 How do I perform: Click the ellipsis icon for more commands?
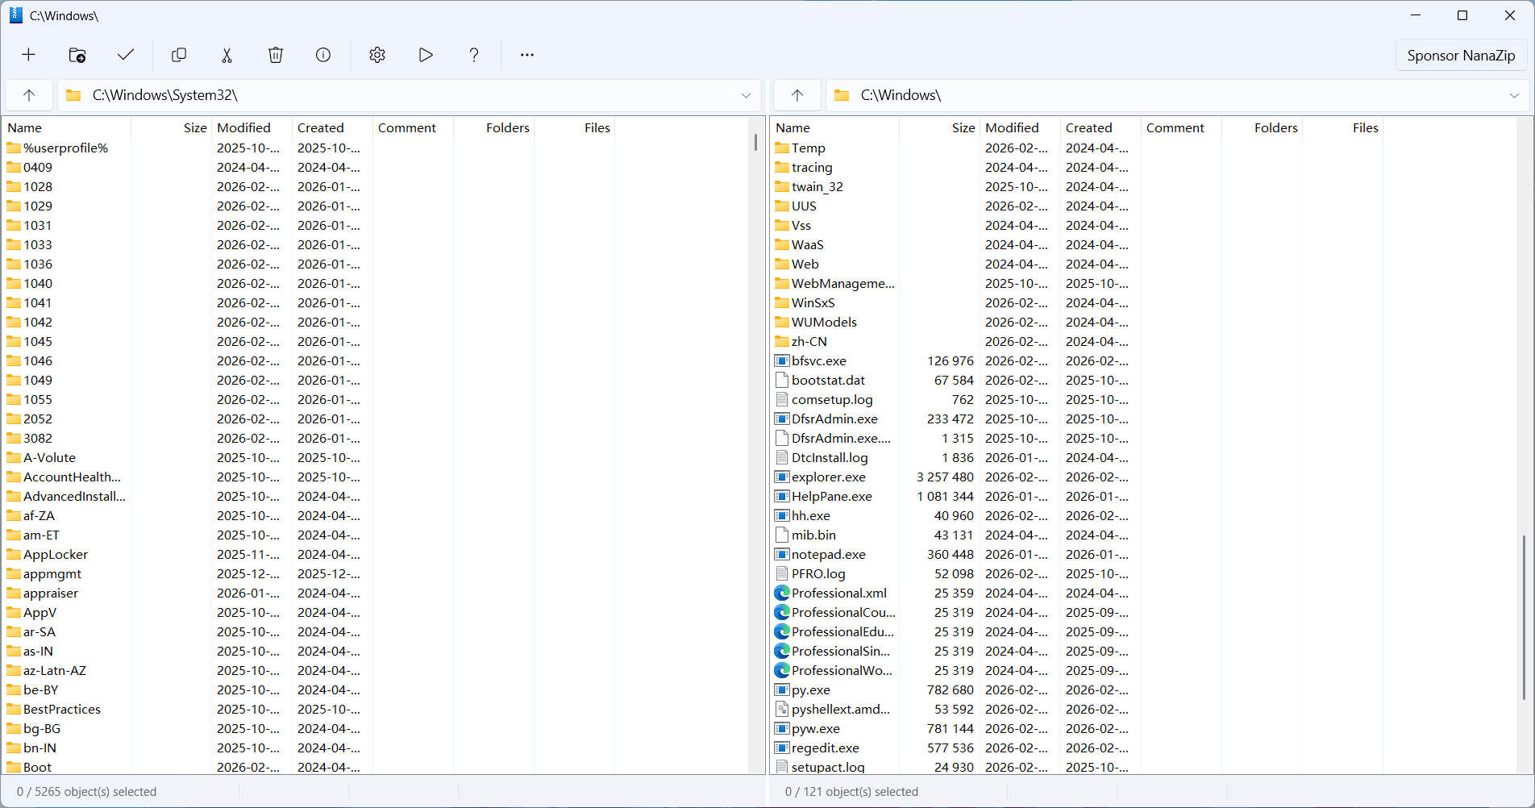click(526, 55)
